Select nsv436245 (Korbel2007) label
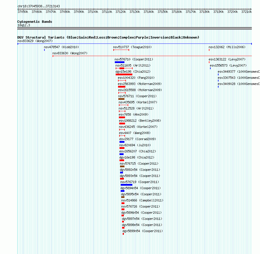 click(x=138, y=127)
